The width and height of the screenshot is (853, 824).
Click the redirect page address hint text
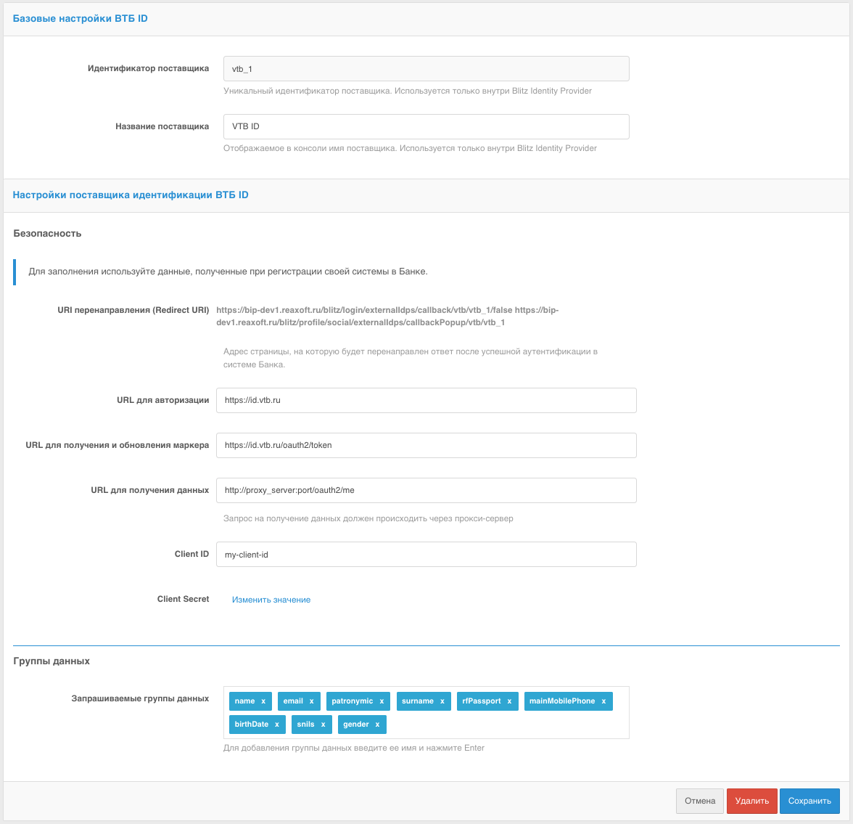point(411,359)
